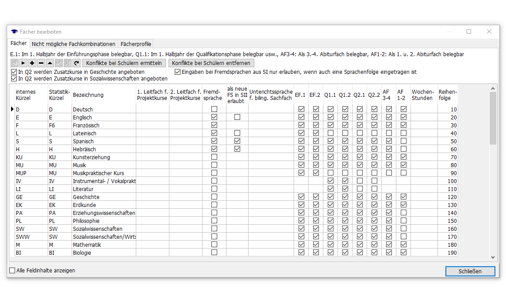Screen dimensions: 506x287
Task: Select the Sozialwissenschaften/Wirts cell
Action: click(x=104, y=237)
